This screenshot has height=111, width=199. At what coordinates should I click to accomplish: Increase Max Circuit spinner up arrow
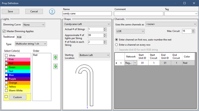tap(193, 30)
